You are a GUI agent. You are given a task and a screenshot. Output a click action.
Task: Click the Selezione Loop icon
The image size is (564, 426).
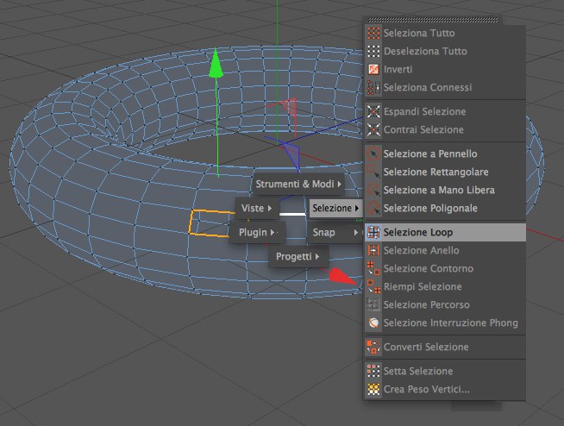tap(373, 233)
